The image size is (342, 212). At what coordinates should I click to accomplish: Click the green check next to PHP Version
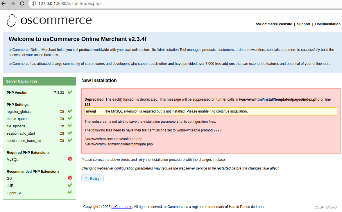coord(70,92)
